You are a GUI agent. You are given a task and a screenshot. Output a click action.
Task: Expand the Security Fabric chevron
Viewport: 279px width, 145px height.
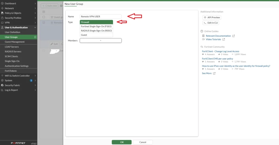point(35,85)
